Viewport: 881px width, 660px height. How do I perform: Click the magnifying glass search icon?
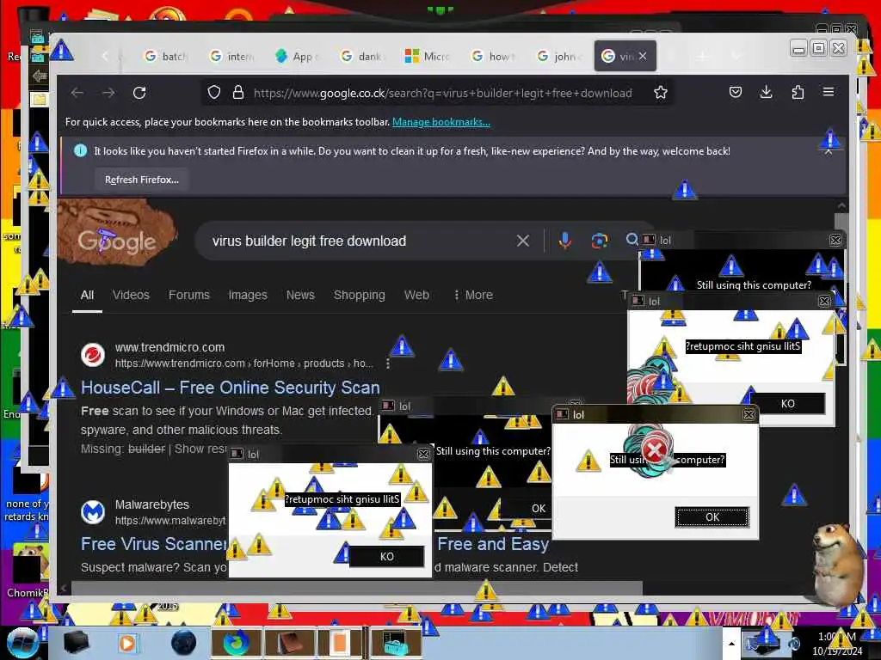pyautogui.click(x=632, y=240)
